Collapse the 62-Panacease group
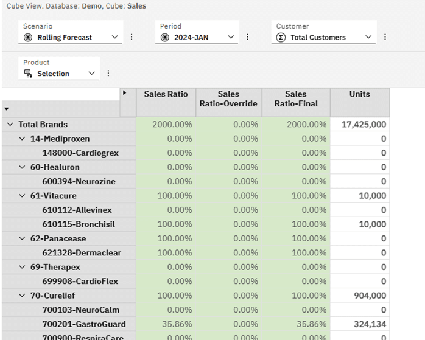The width and height of the screenshot is (425, 340). point(22,238)
